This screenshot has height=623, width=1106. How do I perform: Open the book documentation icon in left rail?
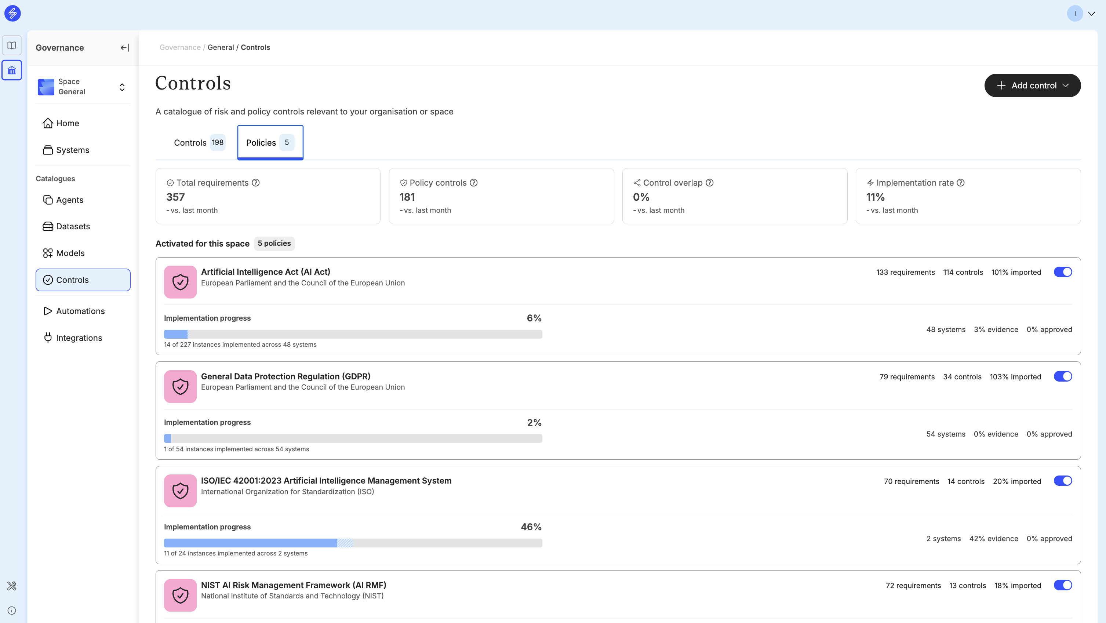pyautogui.click(x=12, y=45)
